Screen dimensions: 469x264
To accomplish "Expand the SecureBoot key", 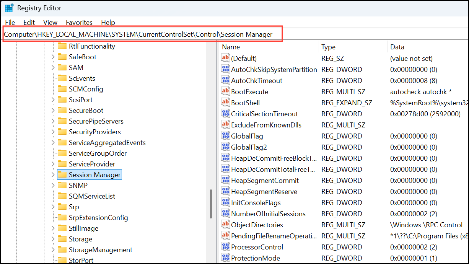I will [x=53, y=111].
